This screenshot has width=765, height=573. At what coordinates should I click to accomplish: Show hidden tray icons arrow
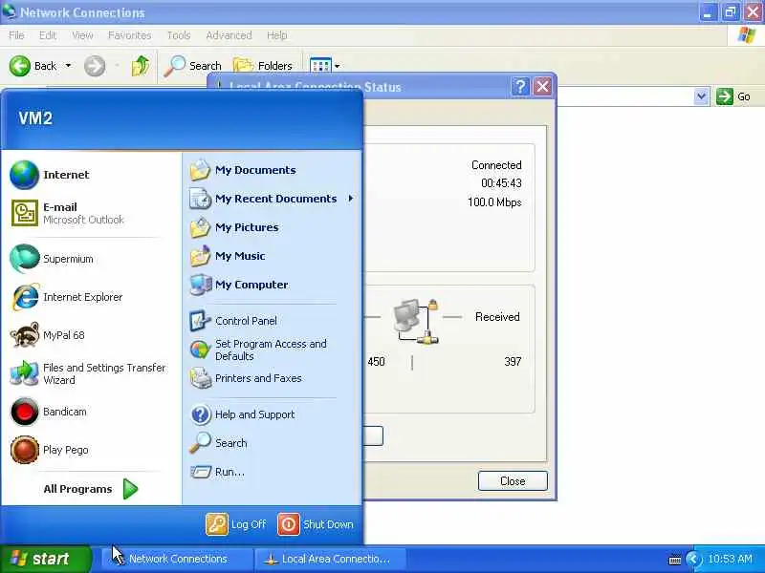[693, 559]
